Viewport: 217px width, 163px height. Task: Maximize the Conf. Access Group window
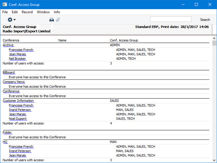pyautogui.click(x=196, y=5)
